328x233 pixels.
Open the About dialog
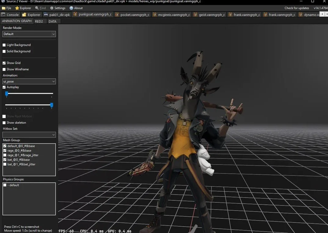tap(76, 8)
